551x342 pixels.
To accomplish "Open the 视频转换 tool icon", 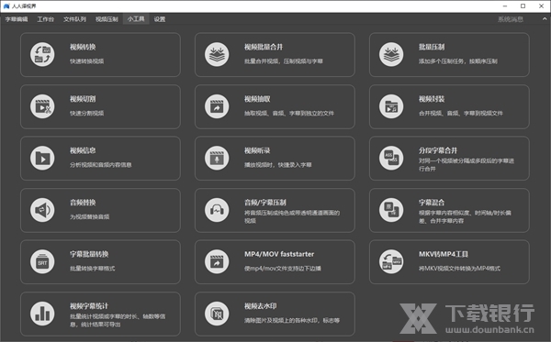I will (42, 55).
